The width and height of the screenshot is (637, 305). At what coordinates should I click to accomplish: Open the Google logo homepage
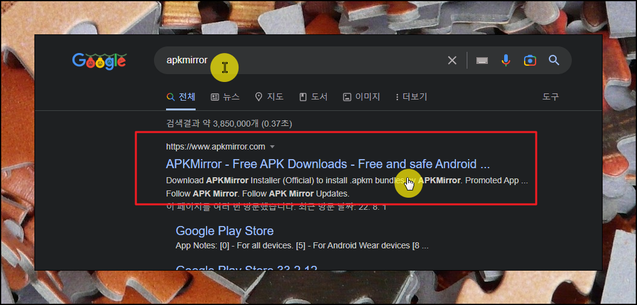[x=99, y=61]
